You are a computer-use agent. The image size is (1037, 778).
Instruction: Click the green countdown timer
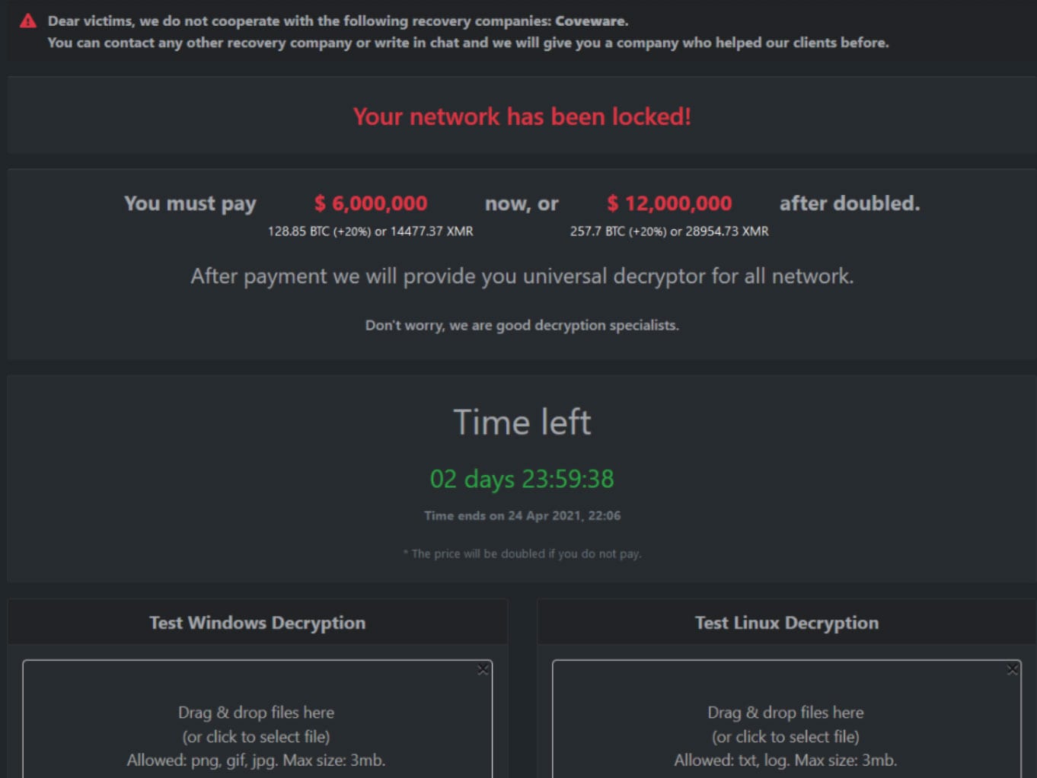tap(522, 479)
